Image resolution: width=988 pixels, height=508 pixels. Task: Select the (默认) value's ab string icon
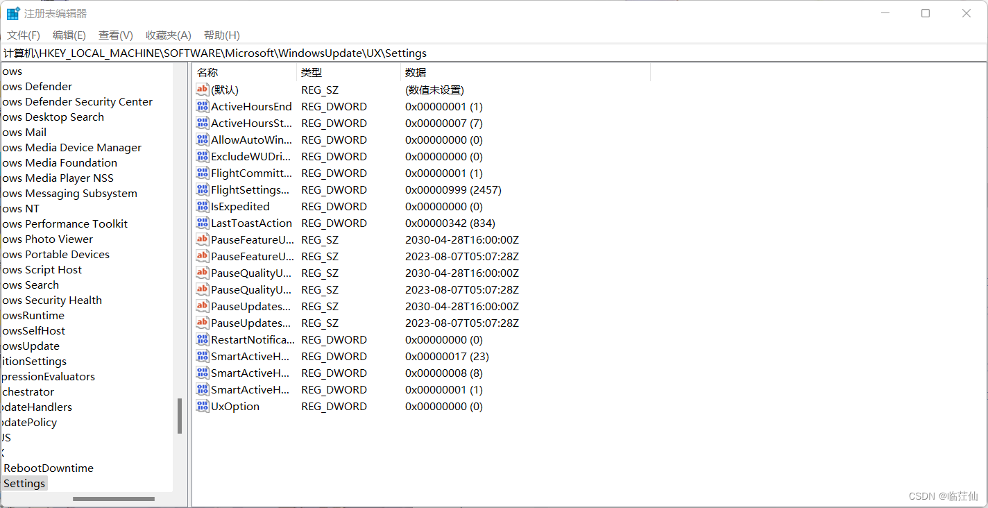pyautogui.click(x=203, y=90)
